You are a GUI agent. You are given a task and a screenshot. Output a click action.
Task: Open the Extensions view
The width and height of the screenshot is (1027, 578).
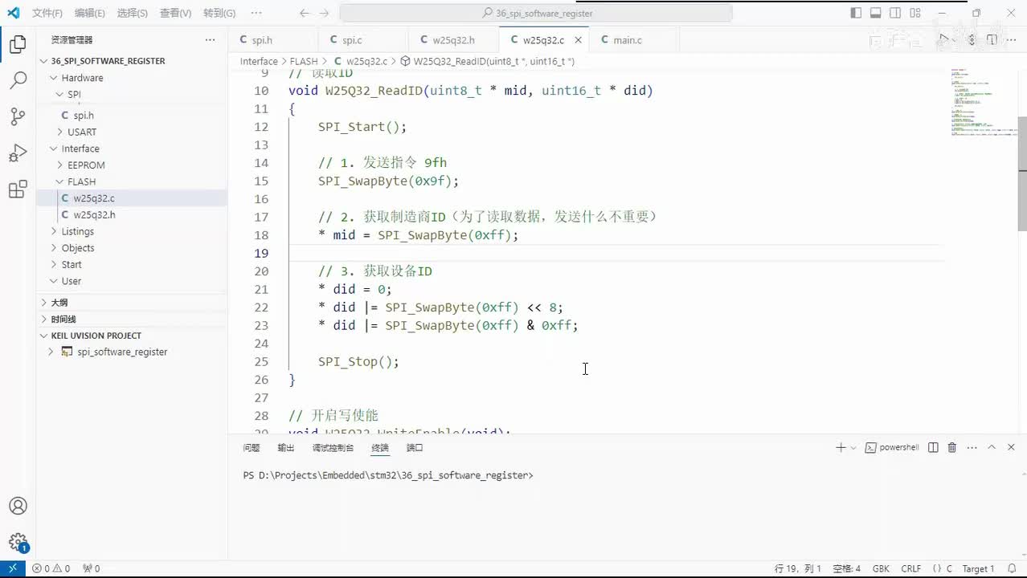coord(18,189)
